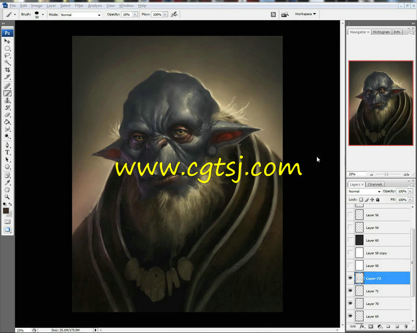Select the Eraser tool
The height and width of the screenshot is (333, 417).
(7, 114)
